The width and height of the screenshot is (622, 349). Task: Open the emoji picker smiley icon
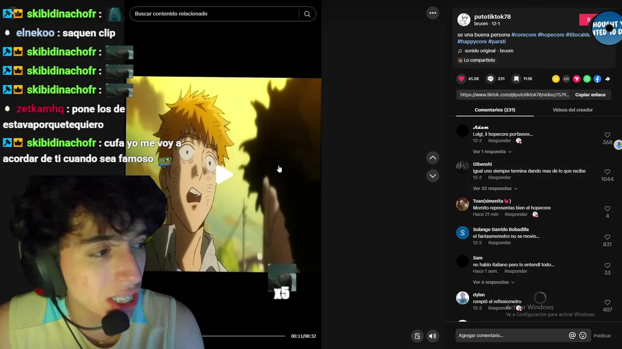[583, 335]
